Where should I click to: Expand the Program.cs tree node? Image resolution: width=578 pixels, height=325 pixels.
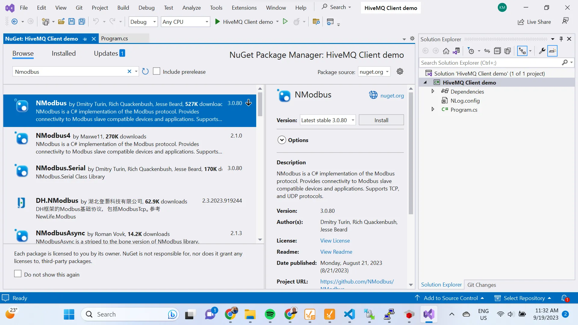pos(433,109)
